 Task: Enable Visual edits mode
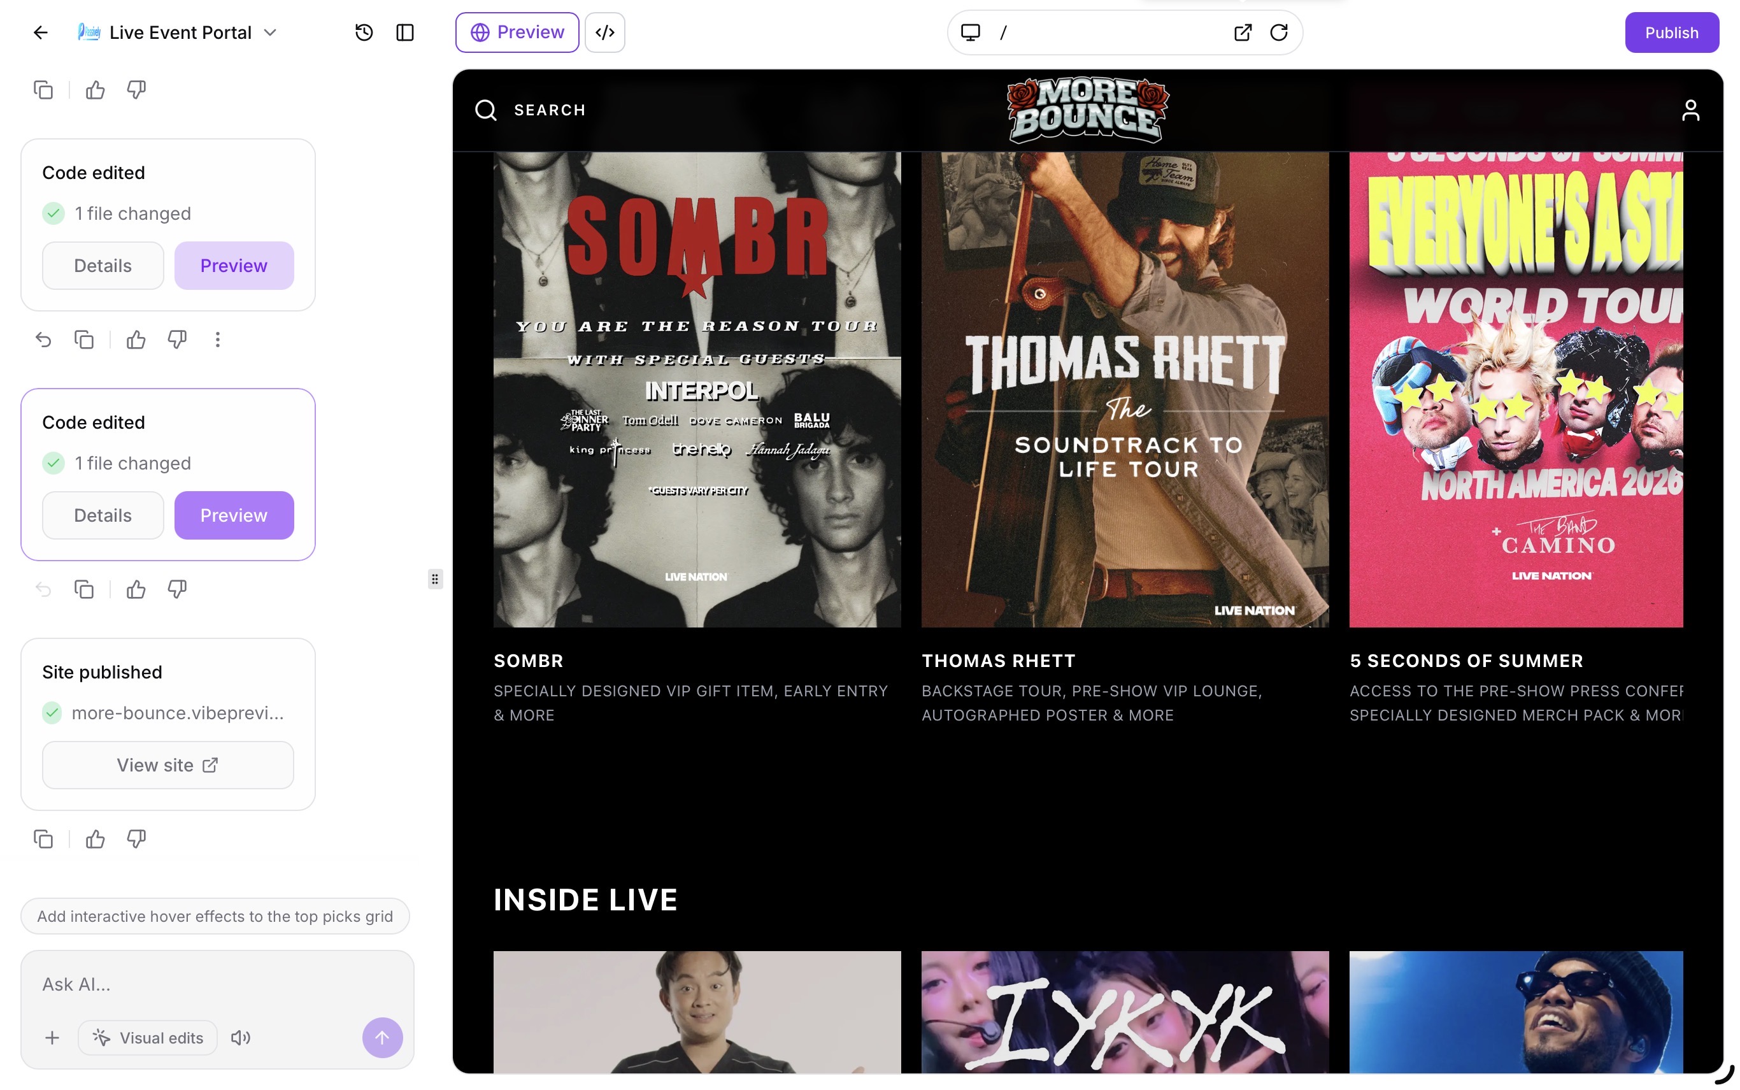[x=148, y=1038]
